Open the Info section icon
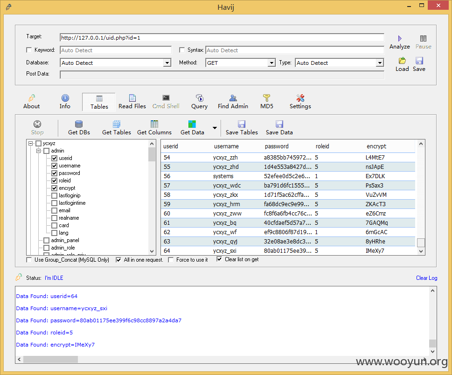Image resolution: width=452 pixels, height=375 pixels. click(x=65, y=98)
